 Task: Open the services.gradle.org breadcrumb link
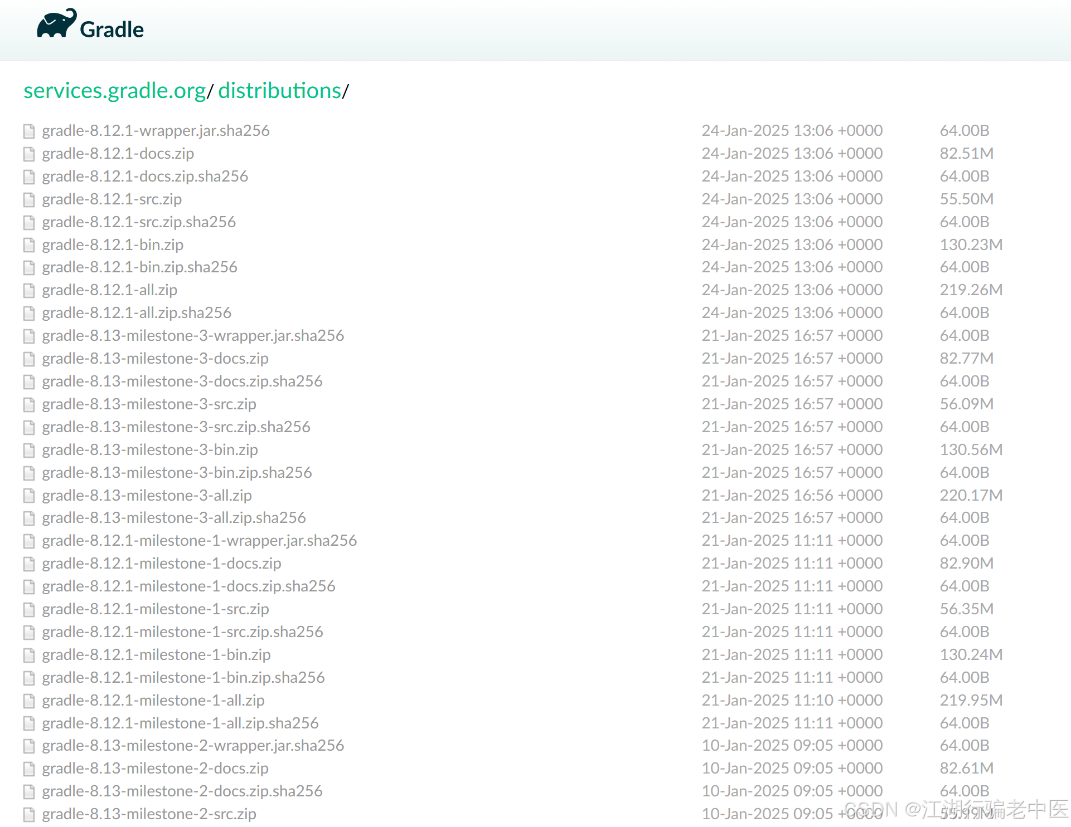[114, 91]
